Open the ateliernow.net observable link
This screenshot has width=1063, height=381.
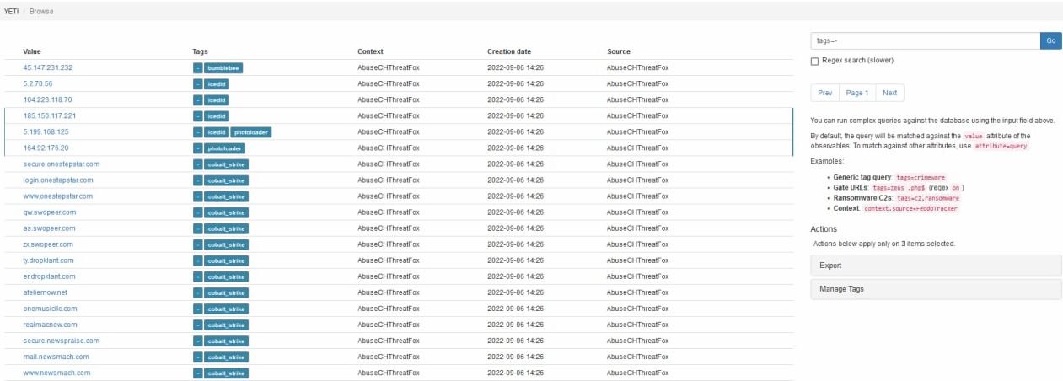[x=46, y=292]
